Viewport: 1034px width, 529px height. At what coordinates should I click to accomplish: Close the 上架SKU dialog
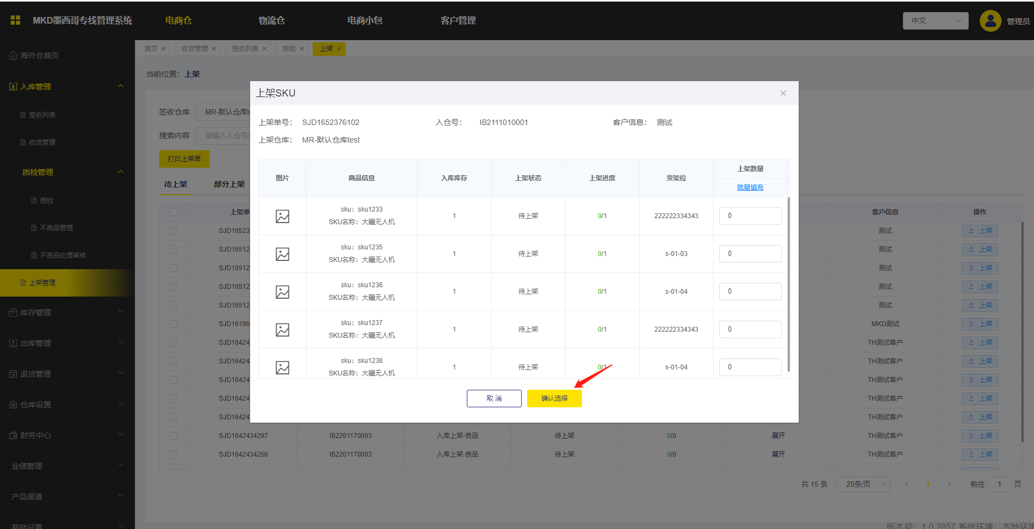pyautogui.click(x=783, y=93)
